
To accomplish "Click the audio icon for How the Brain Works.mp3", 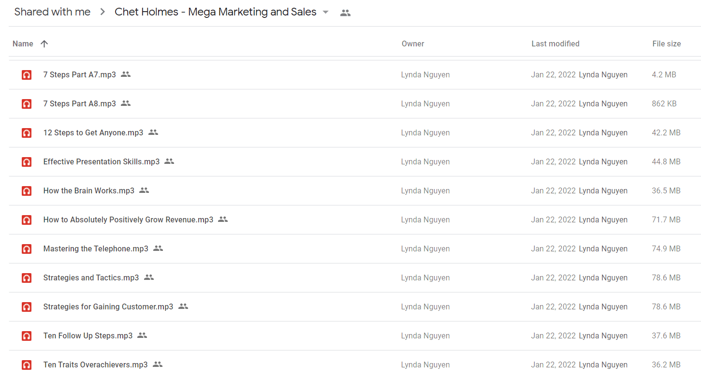I will click(x=27, y=191).
